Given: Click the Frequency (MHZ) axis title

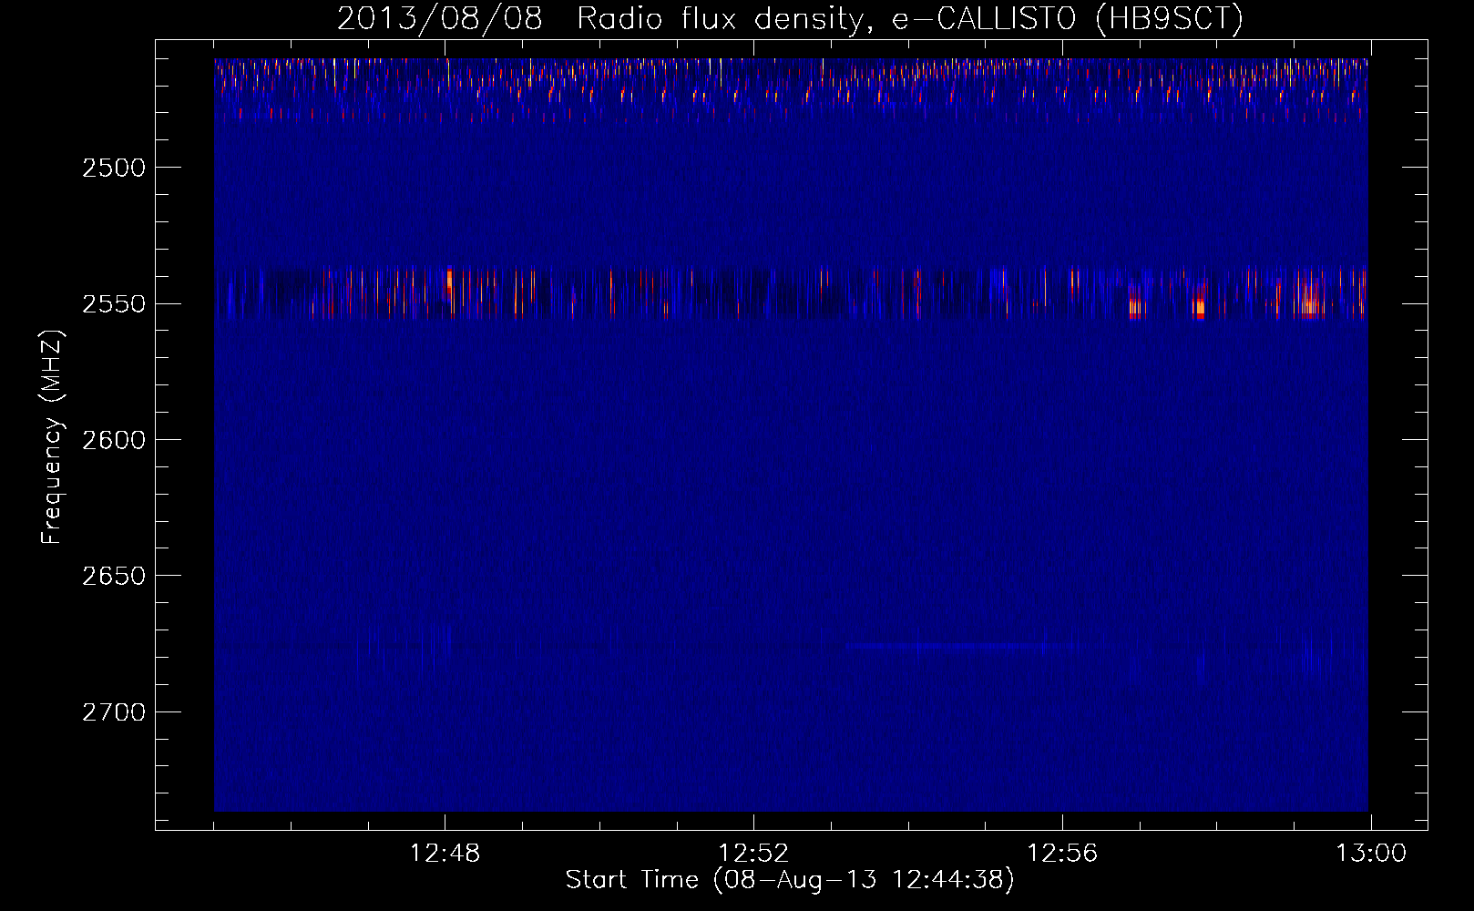Looking at the screenshot, I should [52, 437].
